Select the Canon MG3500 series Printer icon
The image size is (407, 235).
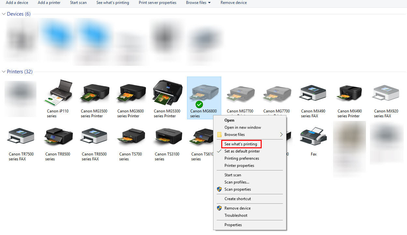point(94,92)
